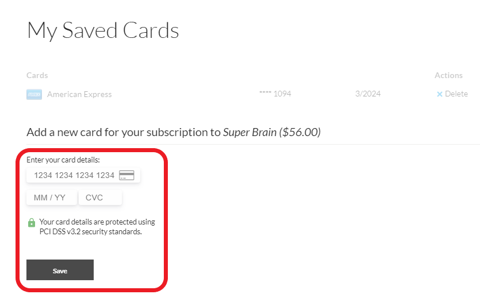
Task: Select the American Express card name text
Action: 79,94
